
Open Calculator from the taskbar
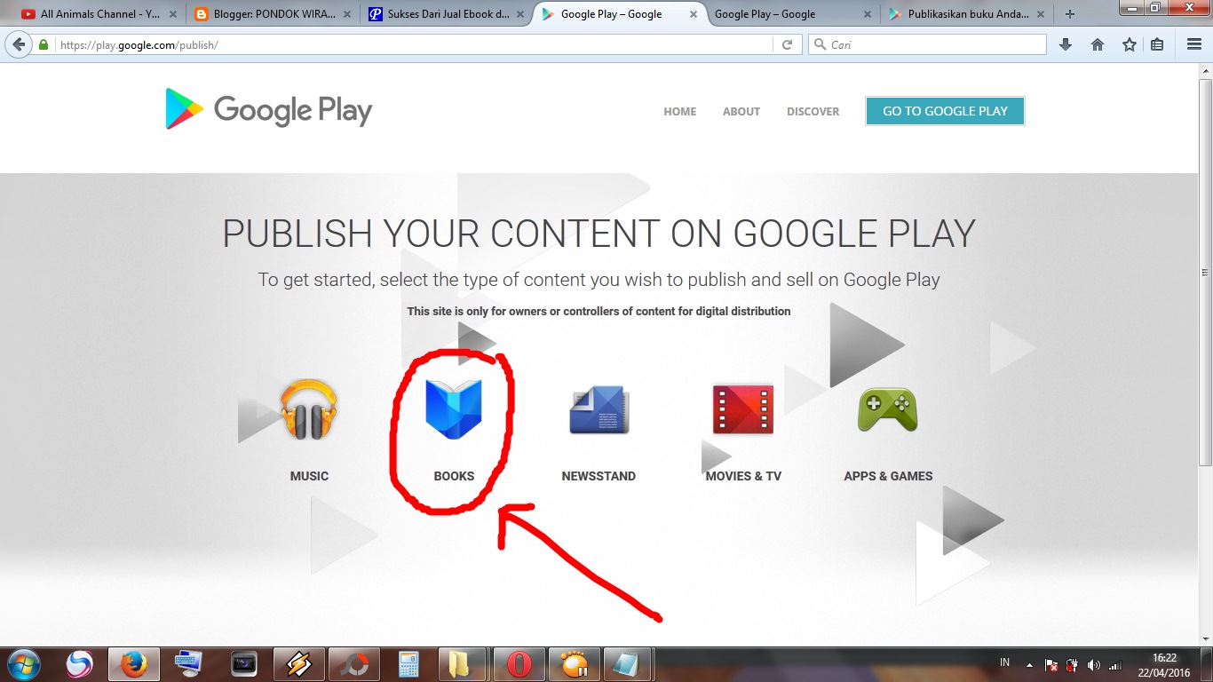click(x=408, y=664)
